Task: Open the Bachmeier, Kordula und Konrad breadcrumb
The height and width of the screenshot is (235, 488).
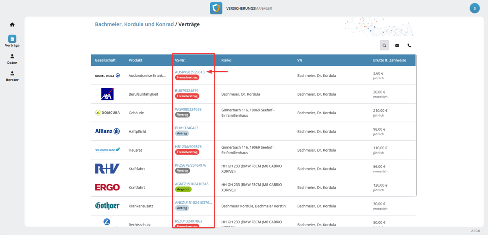Action: [x=134, y=24]
